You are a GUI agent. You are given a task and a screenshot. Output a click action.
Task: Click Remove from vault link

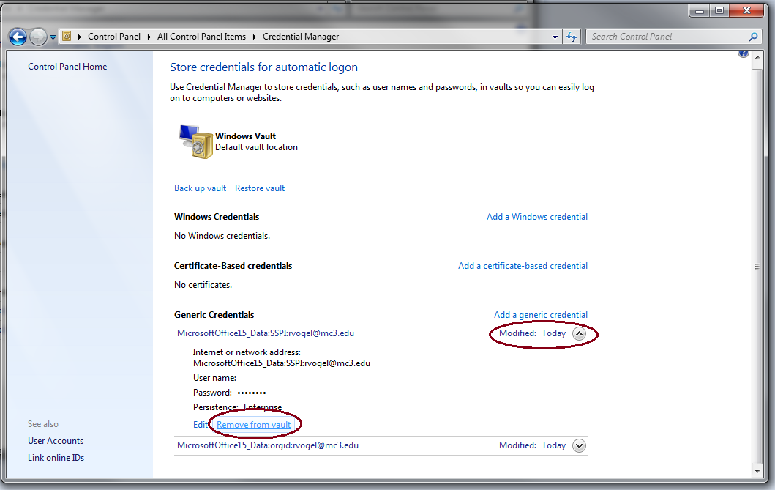(x=253, y=424)
